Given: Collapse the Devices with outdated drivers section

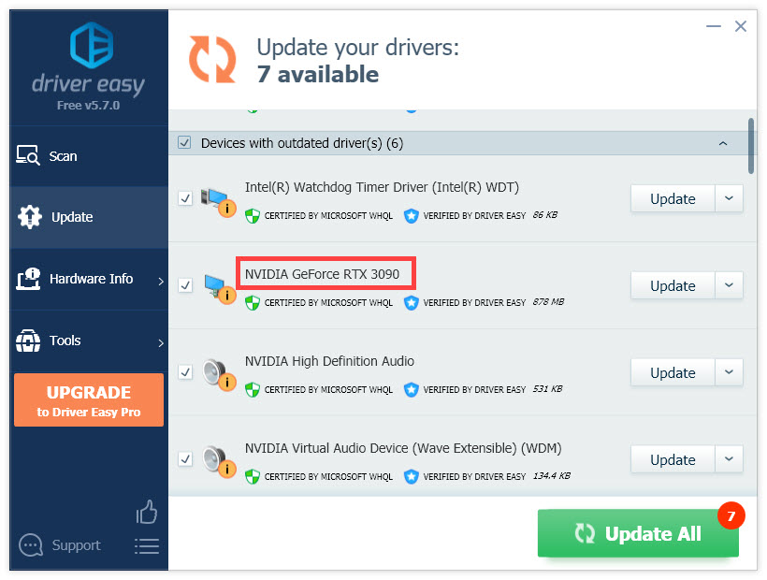Looking at the screenshot, I should pyautogui.click(x=723, y=143).
